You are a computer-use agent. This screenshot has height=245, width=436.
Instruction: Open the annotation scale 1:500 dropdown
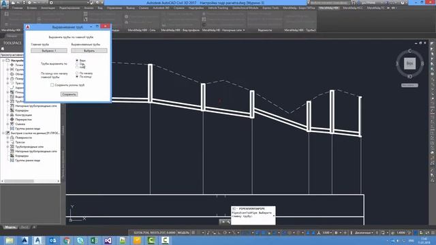[327, 233]
